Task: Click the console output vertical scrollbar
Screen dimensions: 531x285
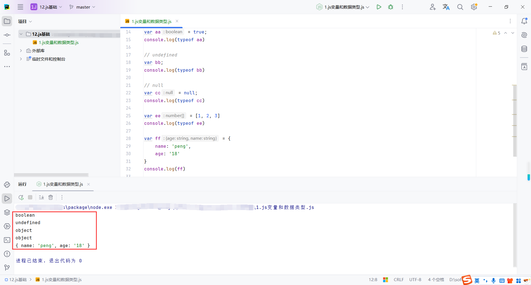Action: 515,235
